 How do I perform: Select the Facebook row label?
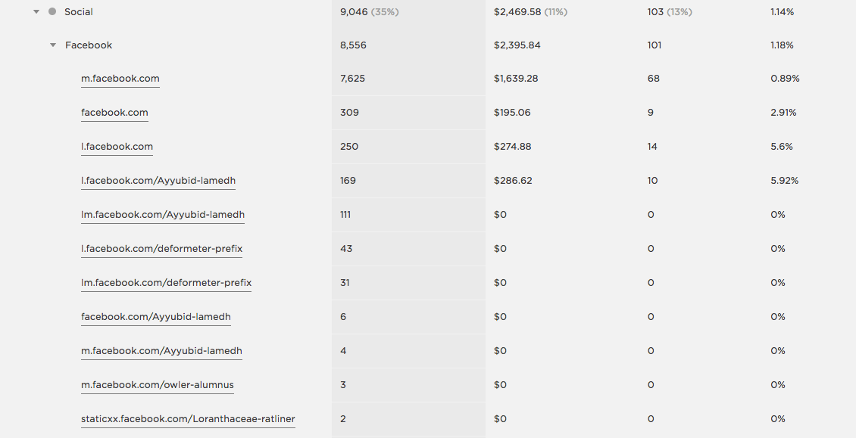89,45
